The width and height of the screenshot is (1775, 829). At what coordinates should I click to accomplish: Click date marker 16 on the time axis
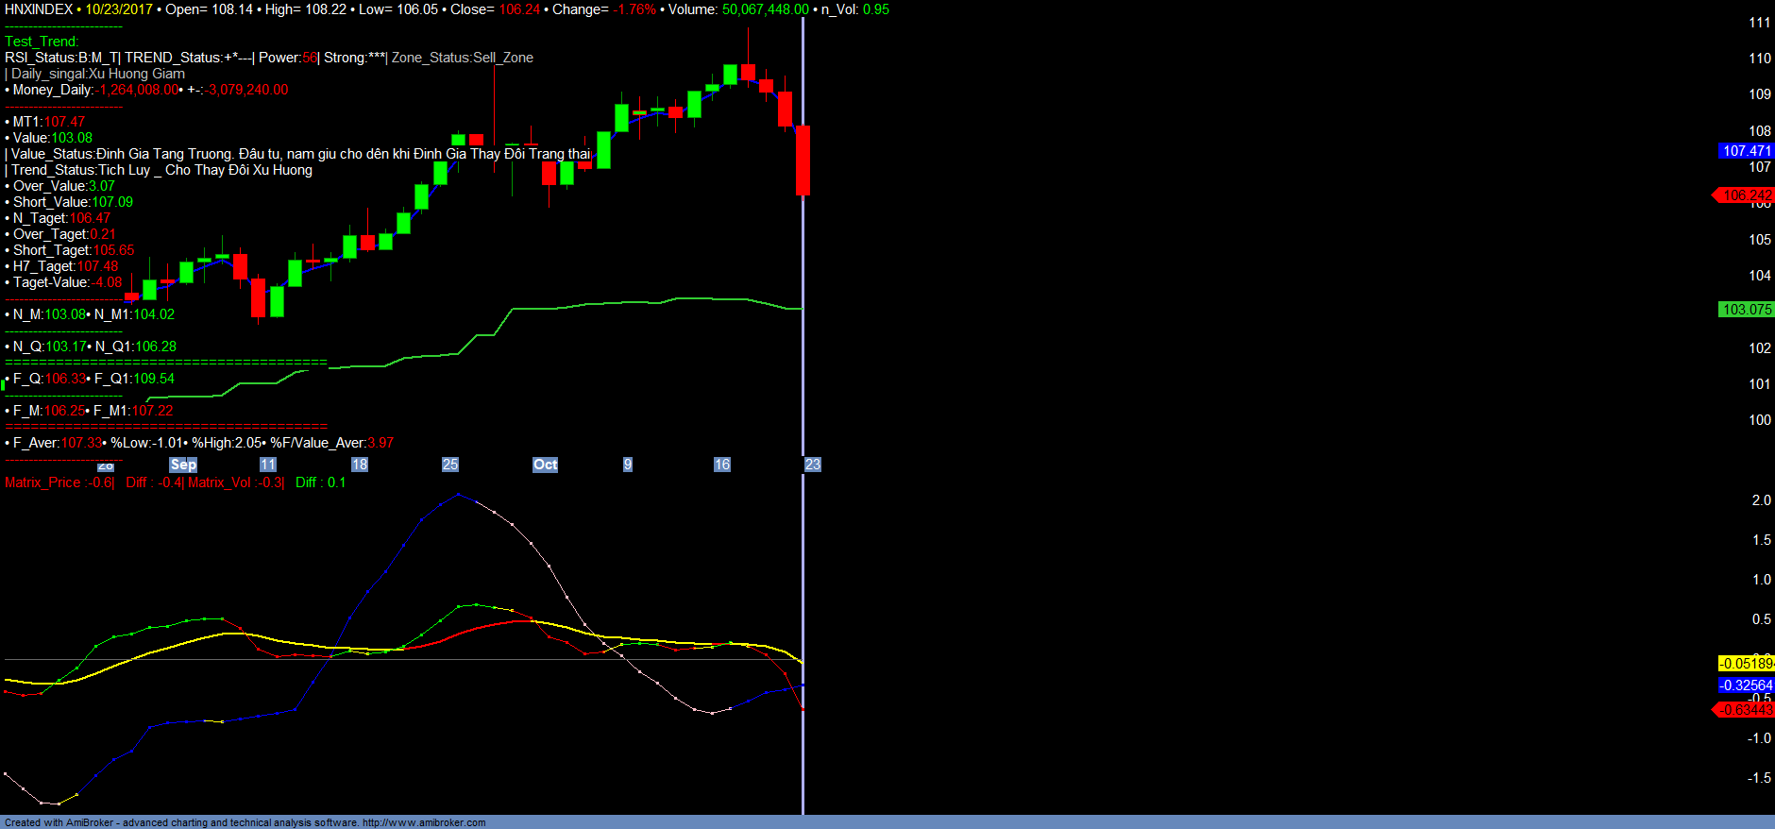[722, 465]
